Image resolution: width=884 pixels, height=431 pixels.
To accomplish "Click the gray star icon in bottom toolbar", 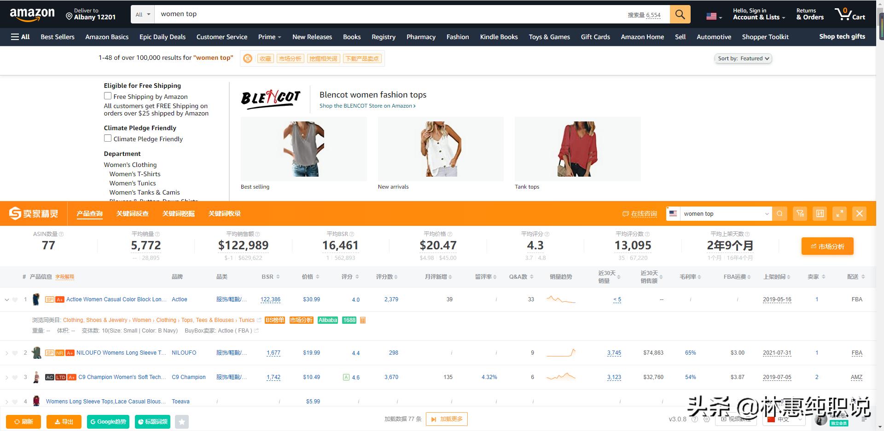I will click(x=182, y=421).
